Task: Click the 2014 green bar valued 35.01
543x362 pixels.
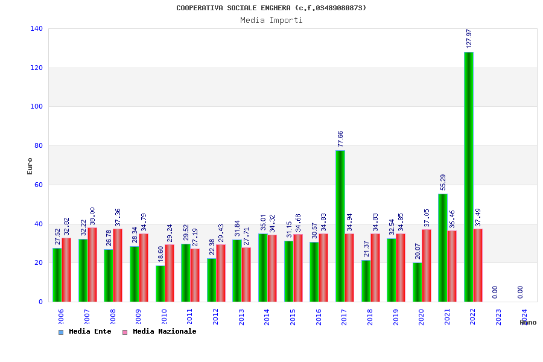Action: [x=263, y=267]
